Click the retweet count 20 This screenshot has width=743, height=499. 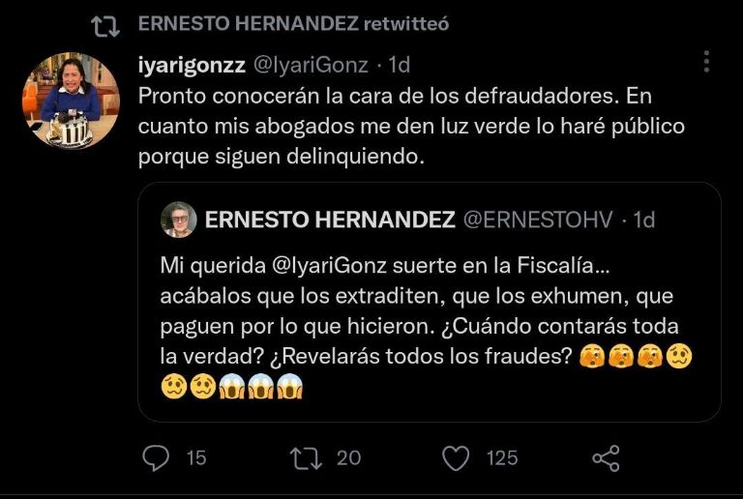[x=348, y=457]
